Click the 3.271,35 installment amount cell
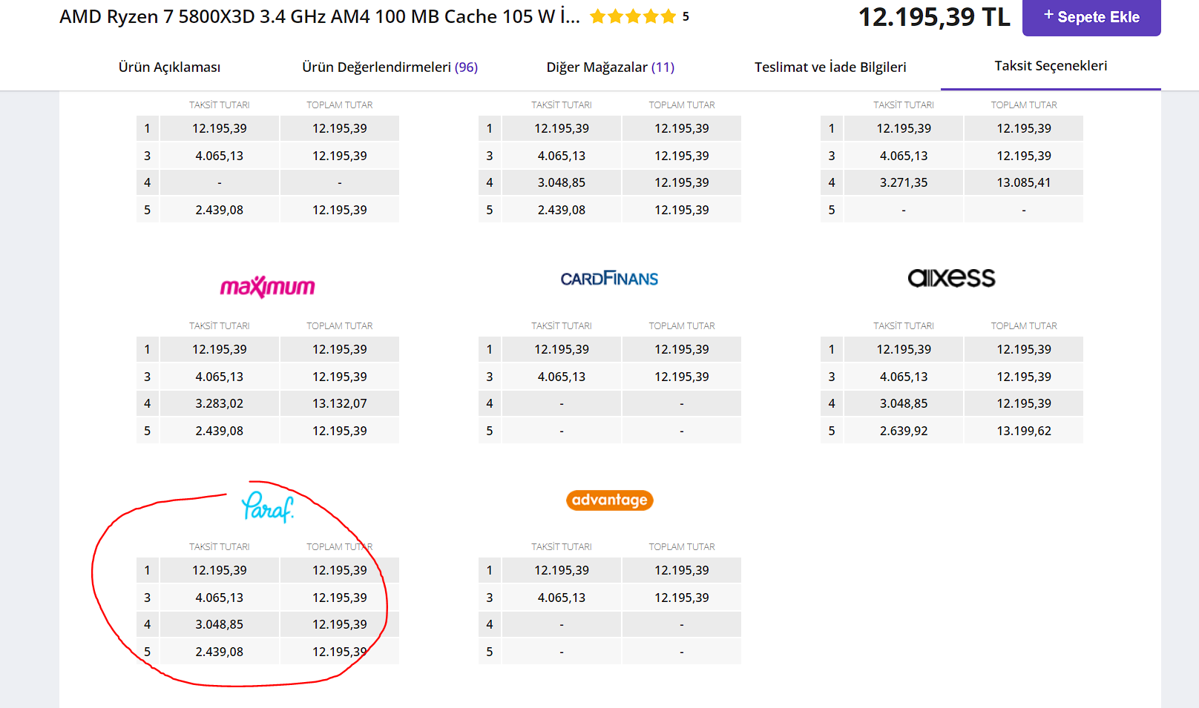Viewport: 1199px width, 708px height. [x=903, y=182]
